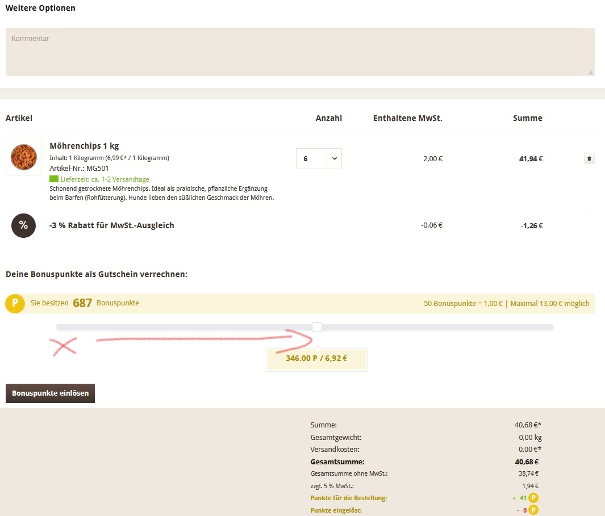Click the Maximal 13,00 € möglich text

coord(550,304)
